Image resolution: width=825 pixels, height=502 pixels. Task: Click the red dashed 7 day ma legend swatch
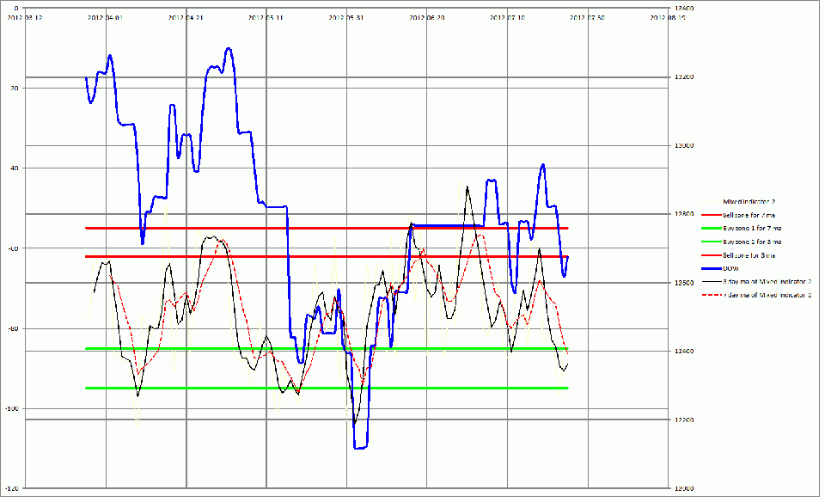coord(711,296)
